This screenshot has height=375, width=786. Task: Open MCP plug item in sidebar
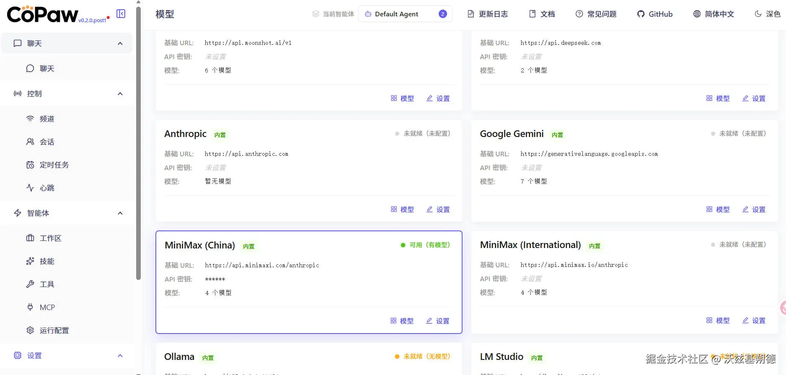coord(47,308)
